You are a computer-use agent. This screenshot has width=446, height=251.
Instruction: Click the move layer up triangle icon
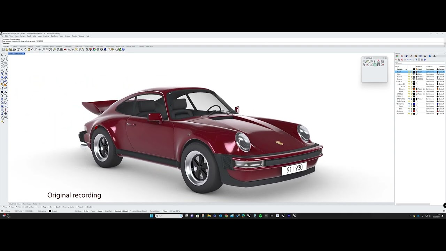pos(408,60)
